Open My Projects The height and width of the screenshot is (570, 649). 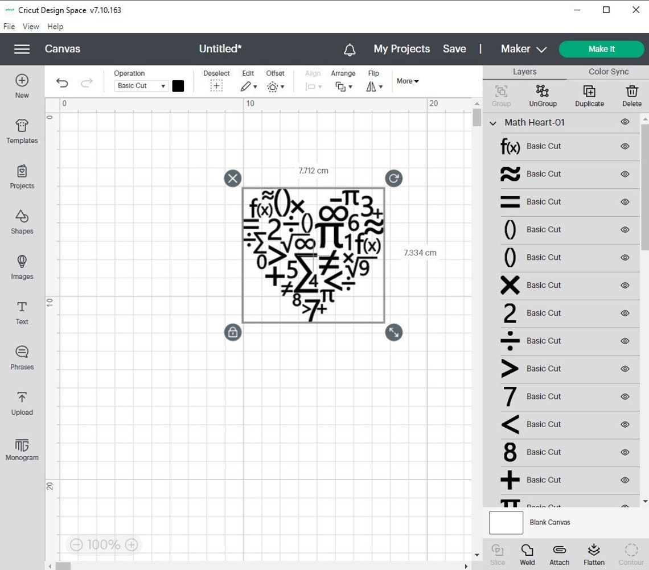click(401, 49)
